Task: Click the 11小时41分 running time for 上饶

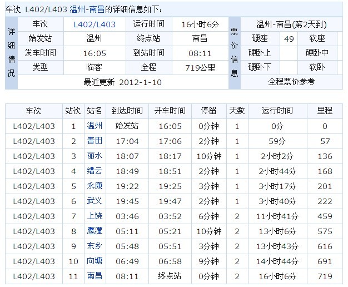Action: pyautogui.click(x=277, y=216)
